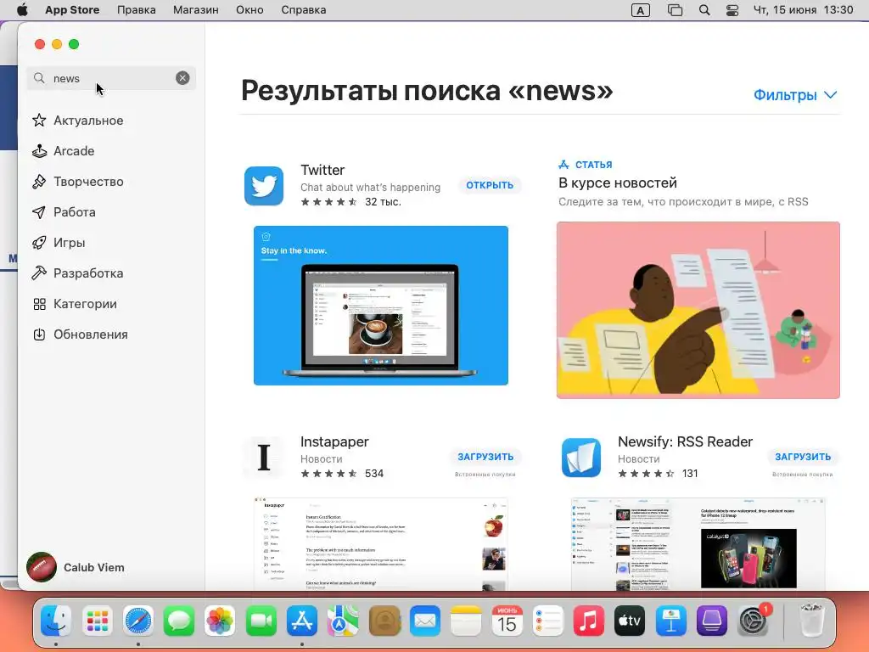Open Keynote in the dock
Image resolution: width=869 pixels, height=652 pixels.
(x=670, y=621)
